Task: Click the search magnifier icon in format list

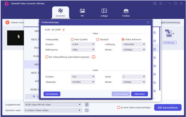Action: 34,96
